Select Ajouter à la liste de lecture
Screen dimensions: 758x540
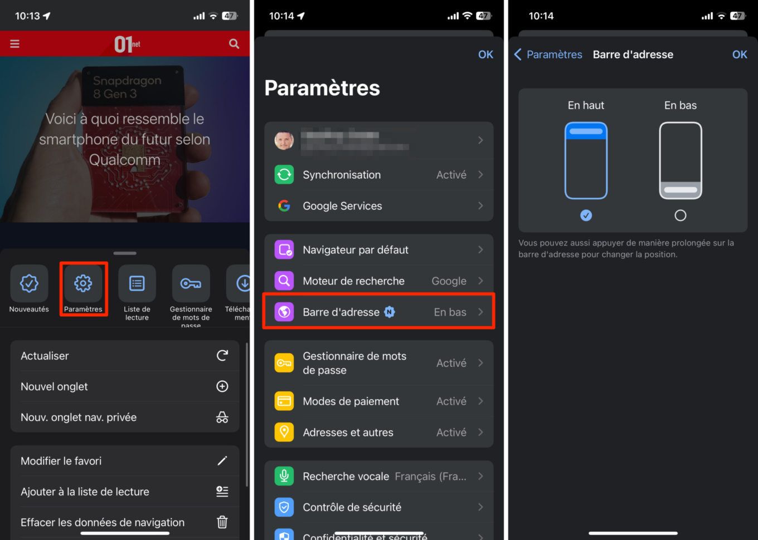[125, 492]
